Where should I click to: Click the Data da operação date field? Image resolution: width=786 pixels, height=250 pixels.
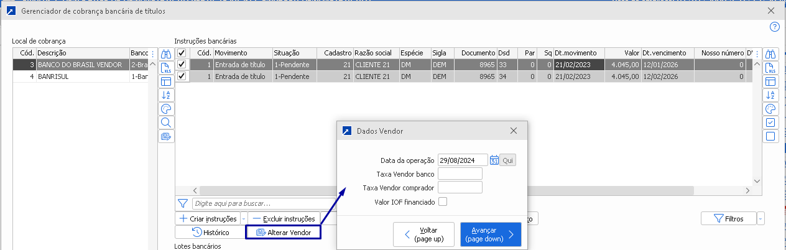(x=463, y=160)
